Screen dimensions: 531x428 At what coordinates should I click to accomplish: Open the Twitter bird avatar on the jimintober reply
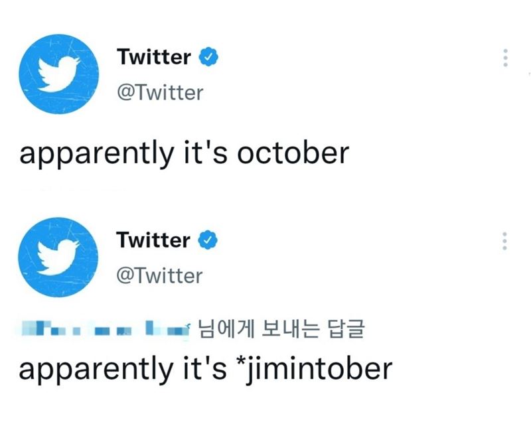[58, 257]
